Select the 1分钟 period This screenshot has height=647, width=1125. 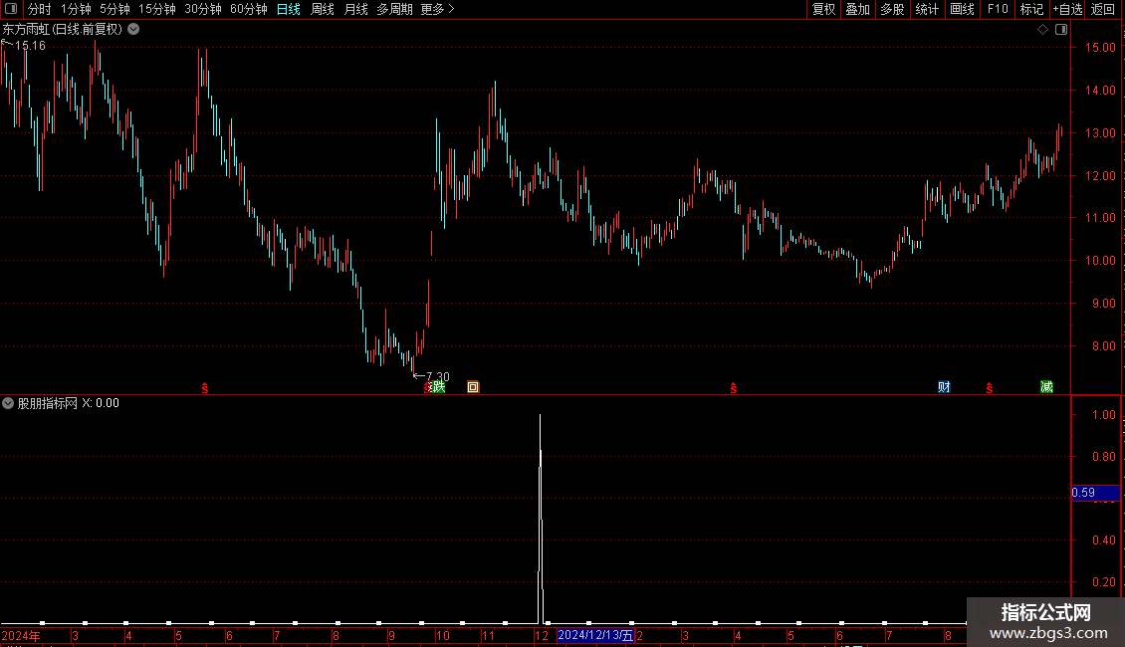76,9
